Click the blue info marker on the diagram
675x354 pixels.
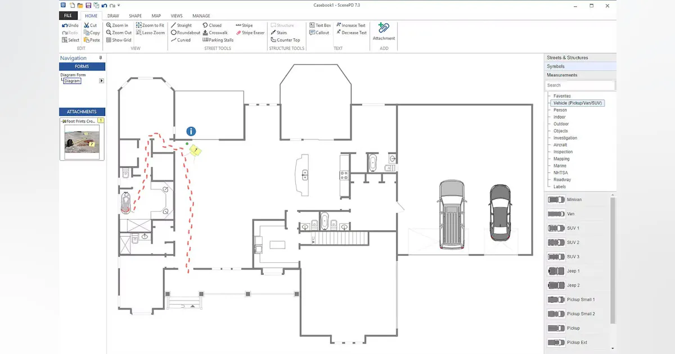coord(191,131)
